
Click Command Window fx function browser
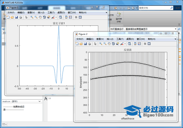[46, 99]
